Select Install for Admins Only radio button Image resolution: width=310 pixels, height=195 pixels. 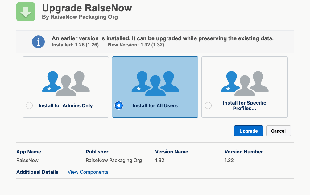pyautogui.click(x=29, y=105)
